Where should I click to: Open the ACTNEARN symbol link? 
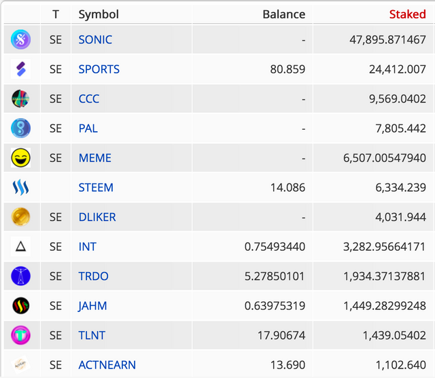[107, 365]
